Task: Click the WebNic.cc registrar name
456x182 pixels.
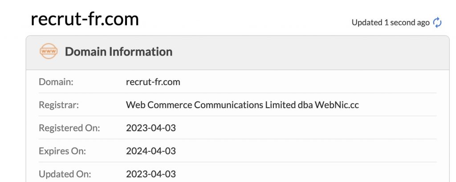Action: point(337,105)
